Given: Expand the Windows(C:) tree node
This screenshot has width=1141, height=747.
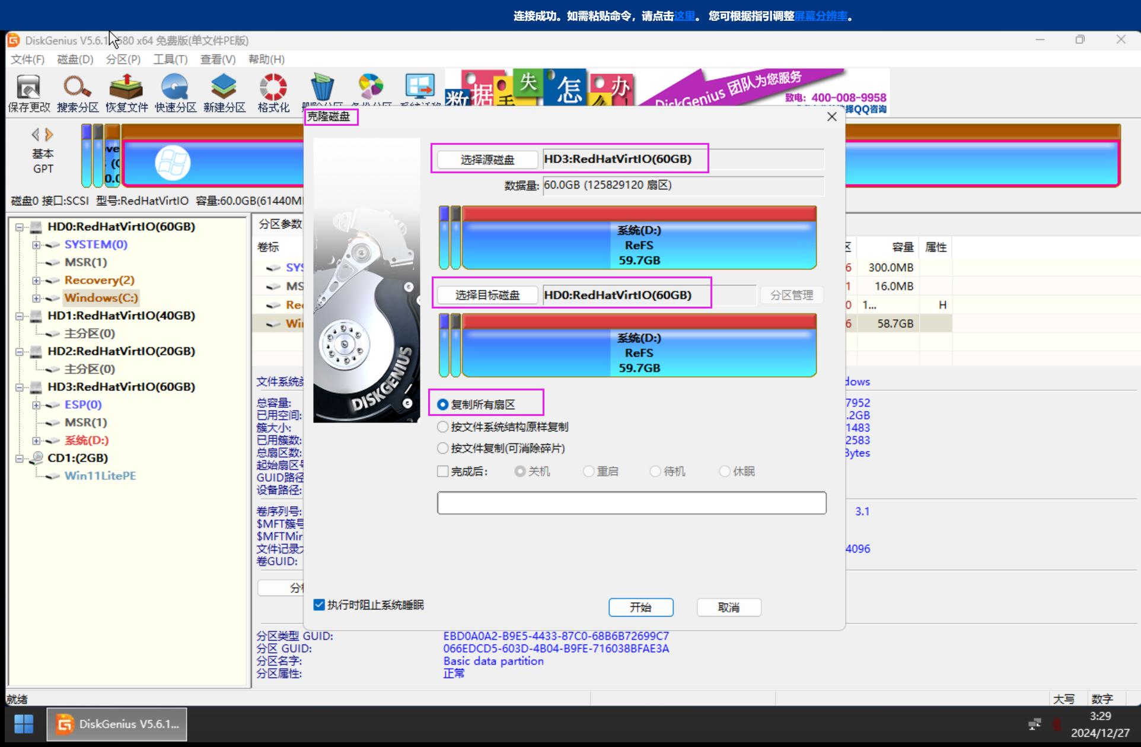Looking at the screenshot, I should click(36, 298).
